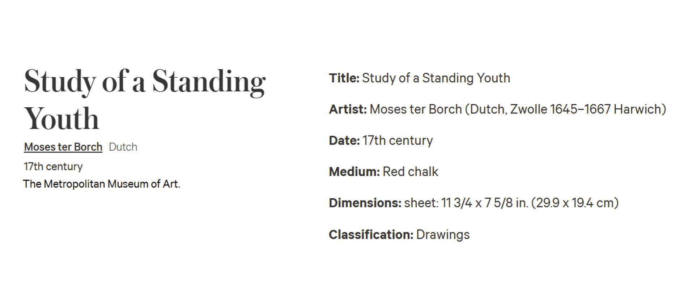Click the bold 'Date:' label
The height and width of the screenshot is (306, 692).
tap(344, 141)
